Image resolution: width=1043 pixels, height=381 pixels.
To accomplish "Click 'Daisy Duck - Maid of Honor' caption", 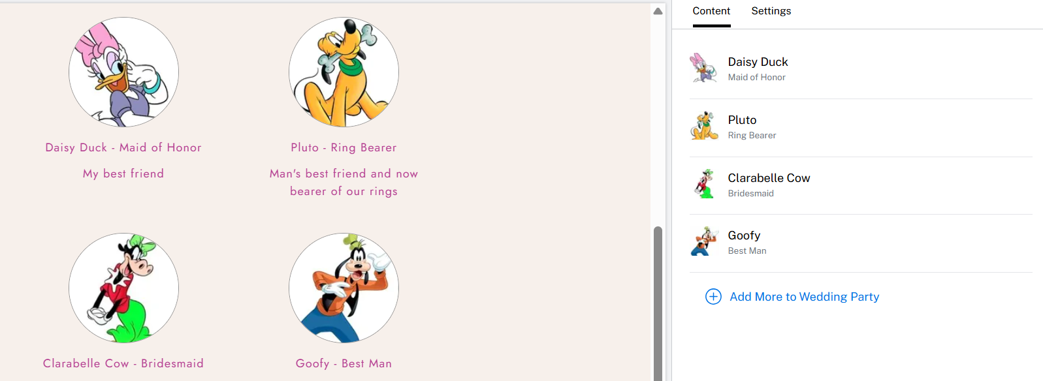I will (x=123, y=147).
